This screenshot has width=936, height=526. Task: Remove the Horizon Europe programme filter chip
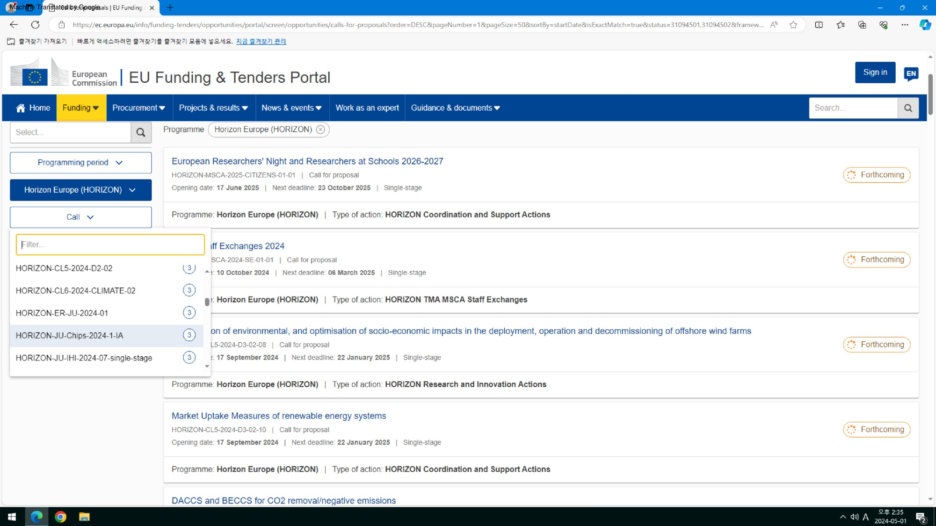pos(320,130)
